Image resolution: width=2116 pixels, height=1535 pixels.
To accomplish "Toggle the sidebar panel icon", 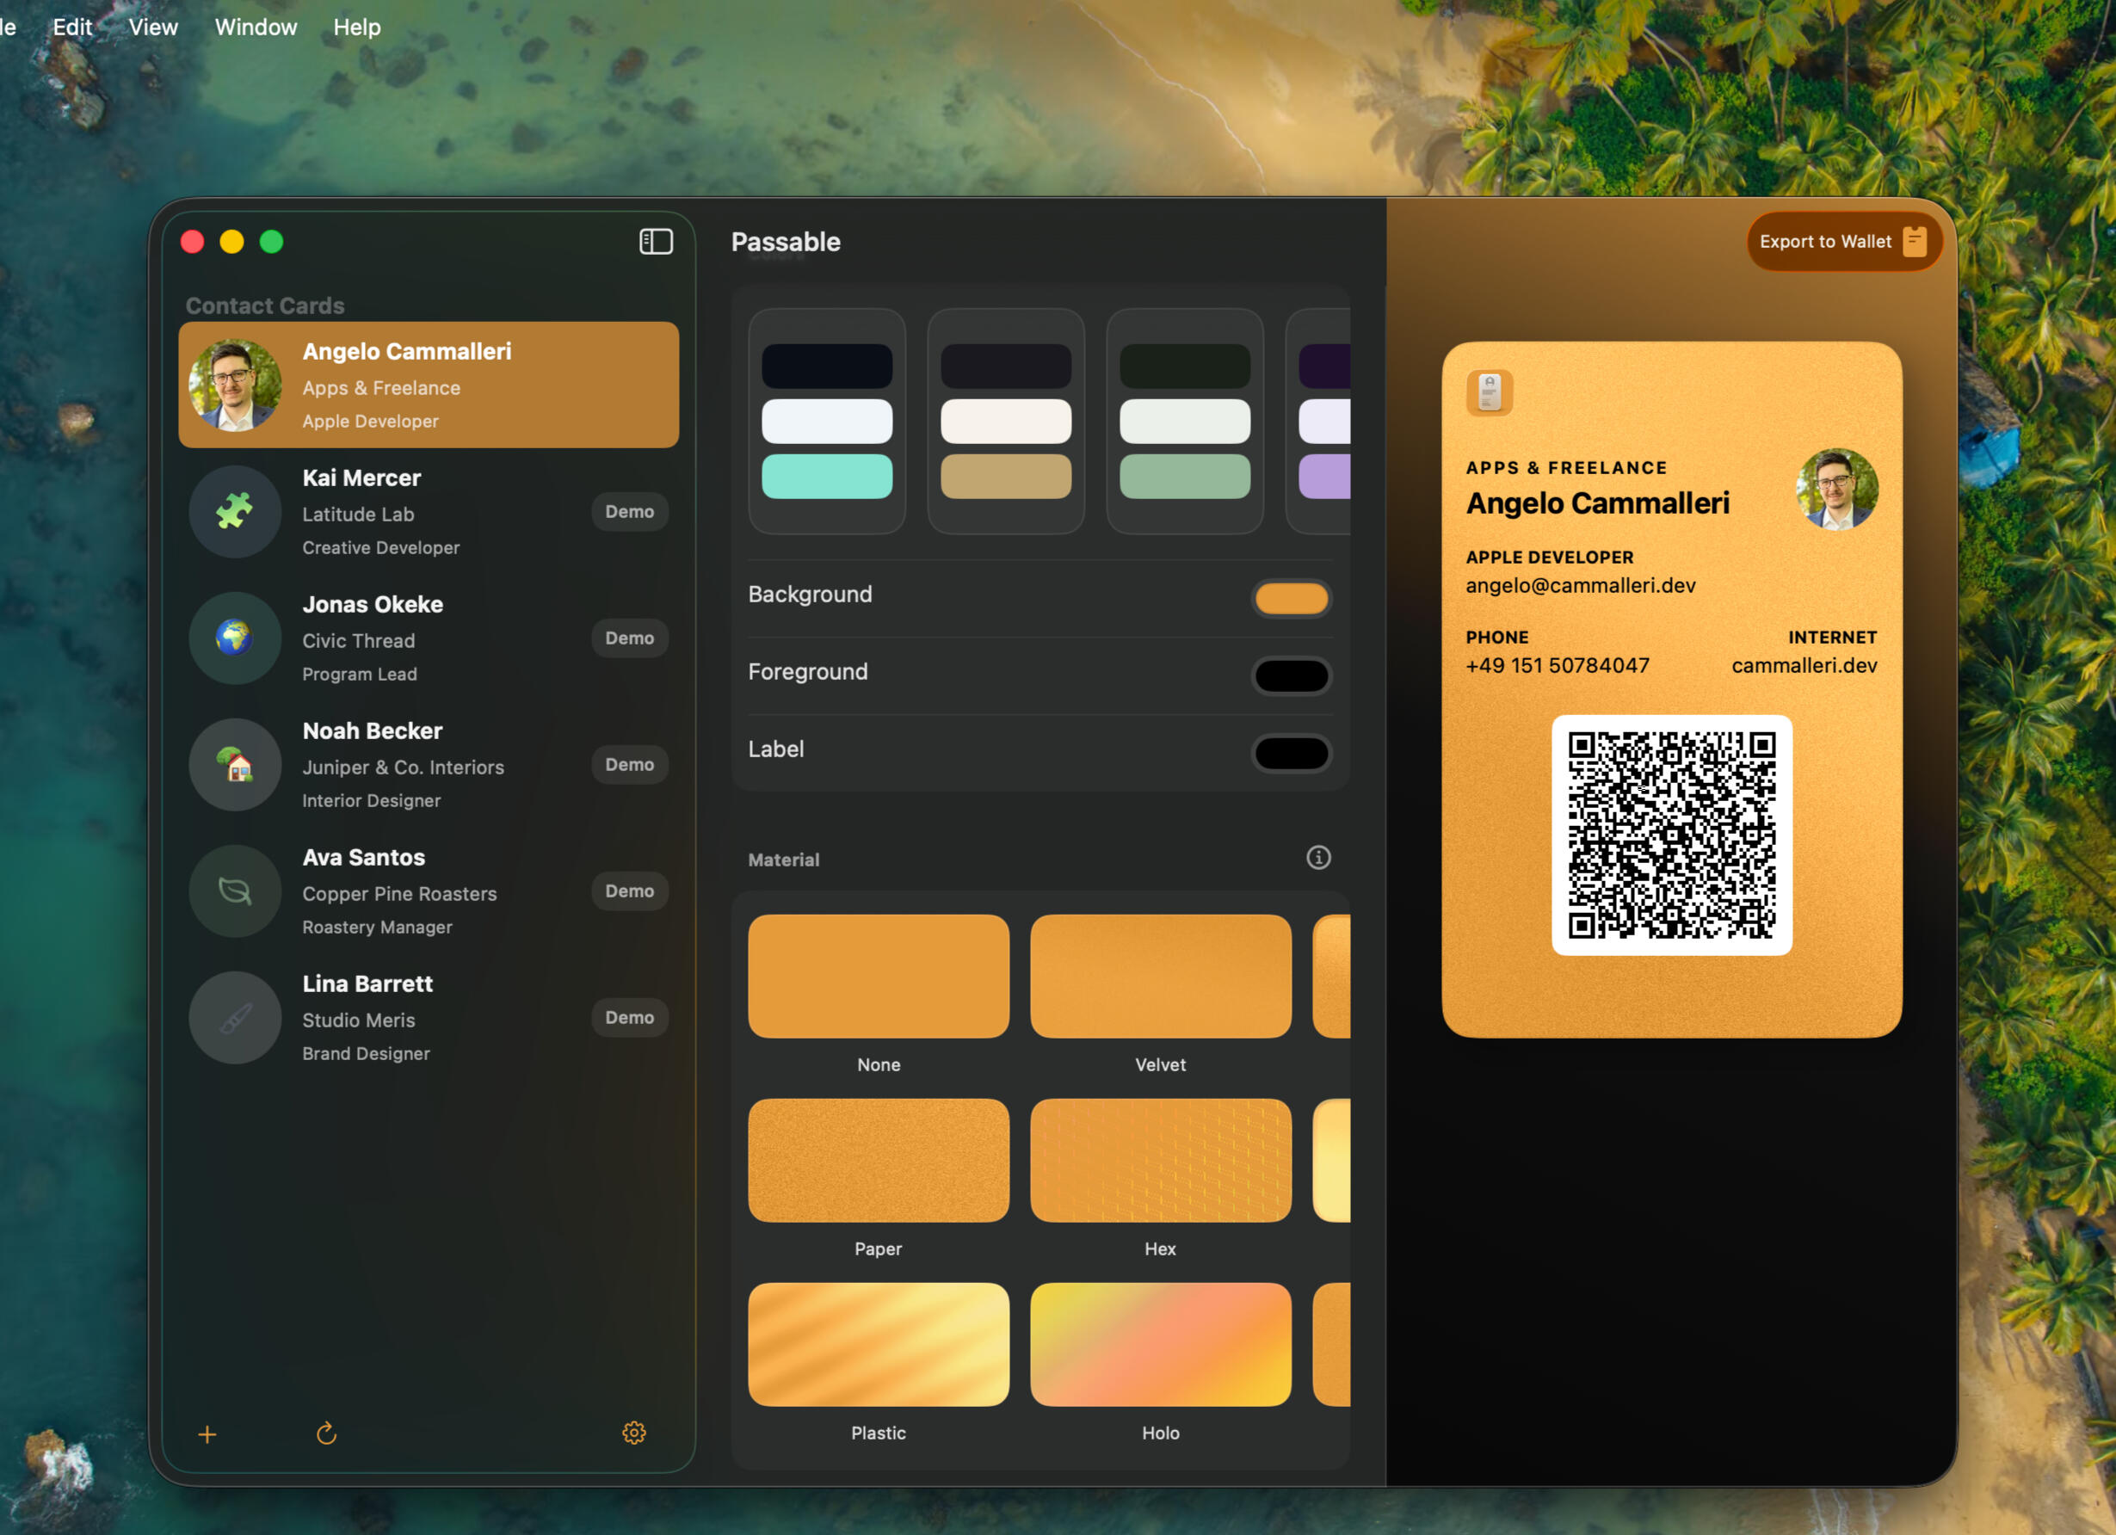I will point(656,242).
